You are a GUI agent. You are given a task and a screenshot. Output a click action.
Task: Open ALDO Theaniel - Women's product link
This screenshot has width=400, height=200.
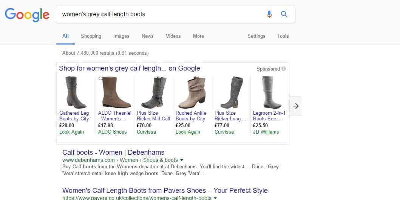pos(115,116)
